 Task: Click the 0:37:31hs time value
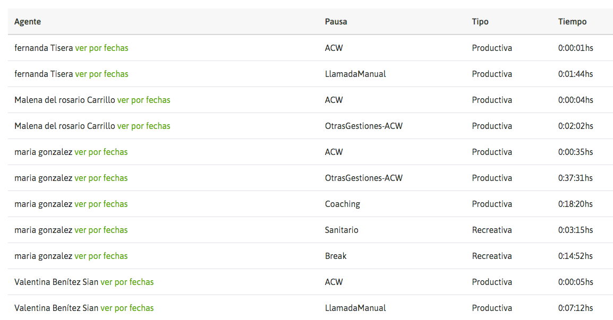[575, 178]
